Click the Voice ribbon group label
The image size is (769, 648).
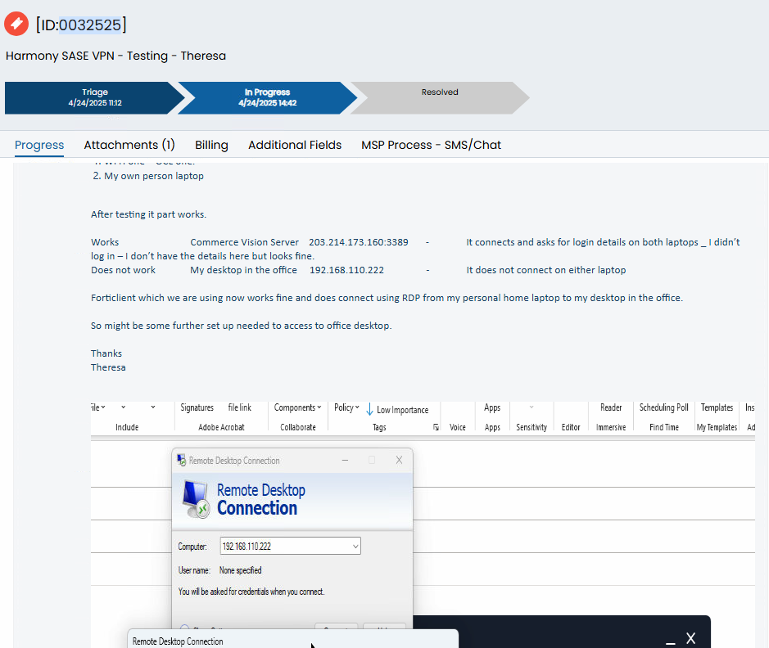click(x=457, y=427)
